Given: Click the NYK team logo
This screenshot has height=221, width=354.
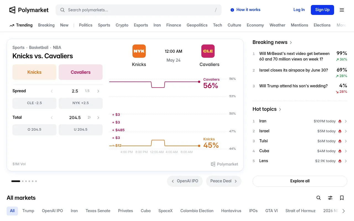Looking at the screenshot, I should click(x=139, y=51).
